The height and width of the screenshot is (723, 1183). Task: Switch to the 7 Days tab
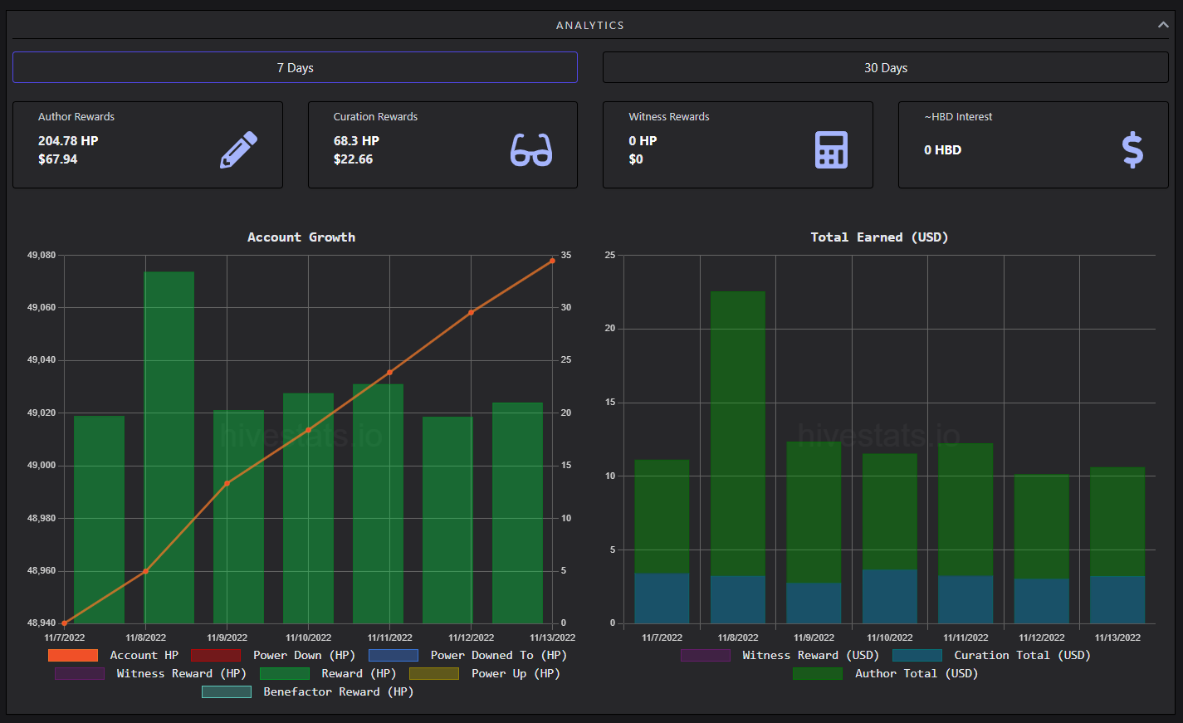click(295, 67)
